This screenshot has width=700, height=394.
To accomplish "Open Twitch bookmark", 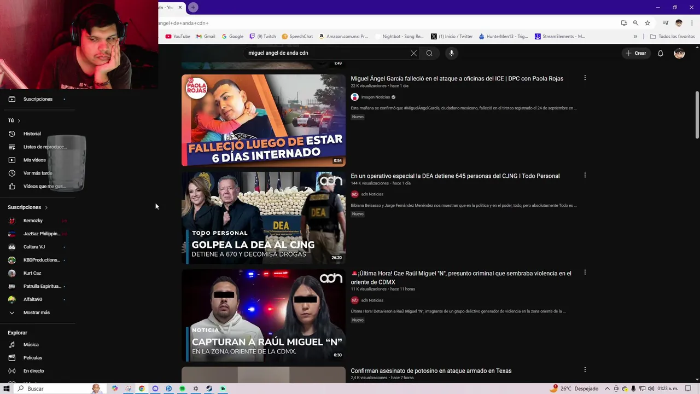I will (x=262, y=37).
